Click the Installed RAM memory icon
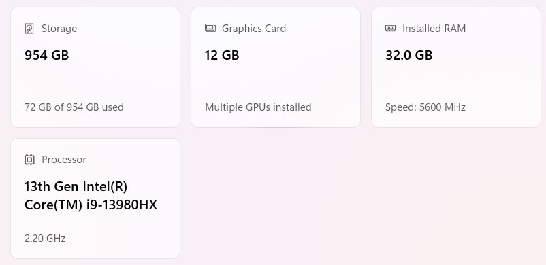This screenshot has height=265, width=546. 390,28
